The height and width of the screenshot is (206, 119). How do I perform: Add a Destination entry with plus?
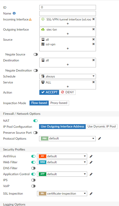[x=68, y=65]
